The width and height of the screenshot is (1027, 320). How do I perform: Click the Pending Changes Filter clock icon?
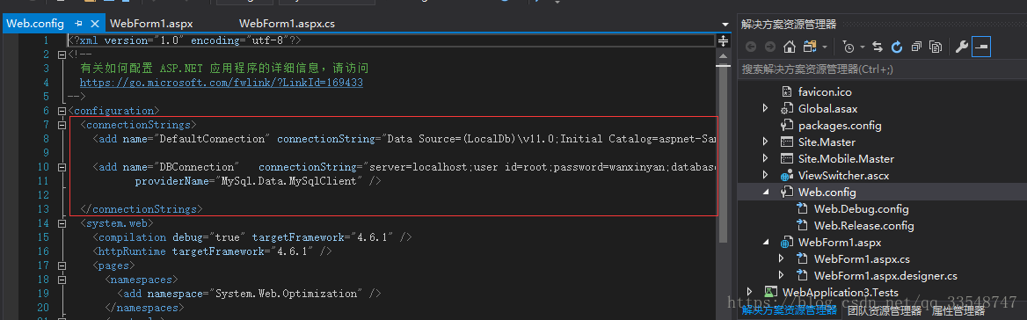click(x=849, y=47)
